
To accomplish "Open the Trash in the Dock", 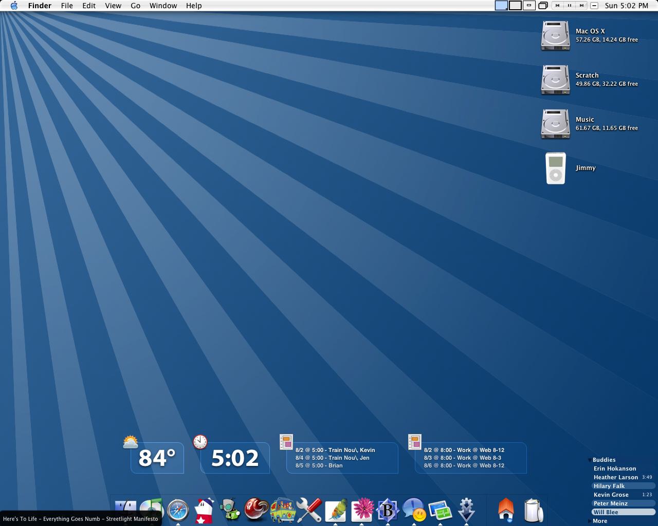I will [x=533, y=510].
